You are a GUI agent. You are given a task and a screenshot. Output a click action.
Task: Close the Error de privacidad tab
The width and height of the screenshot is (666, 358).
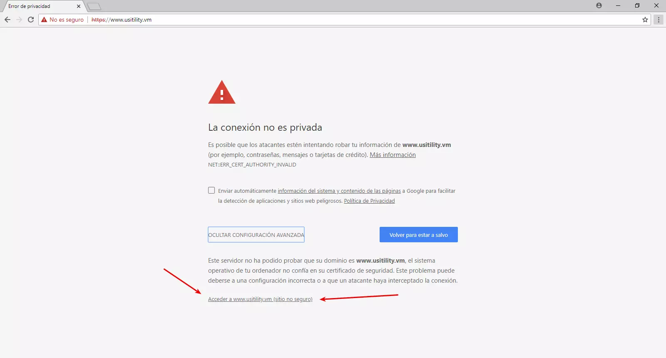tap(79, 6)
